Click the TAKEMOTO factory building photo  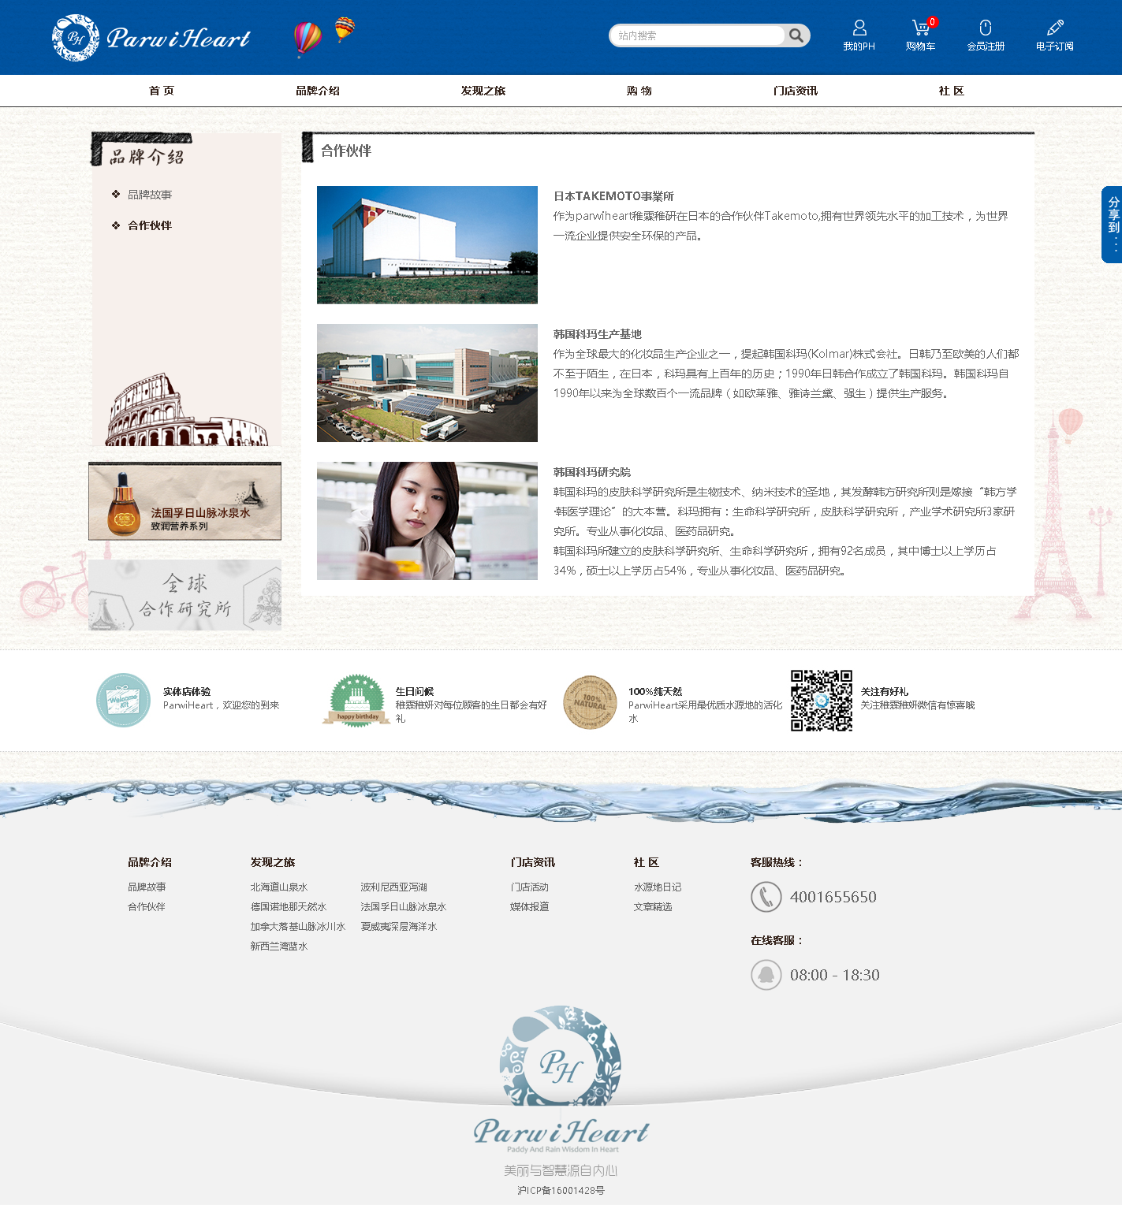[427, 245]
